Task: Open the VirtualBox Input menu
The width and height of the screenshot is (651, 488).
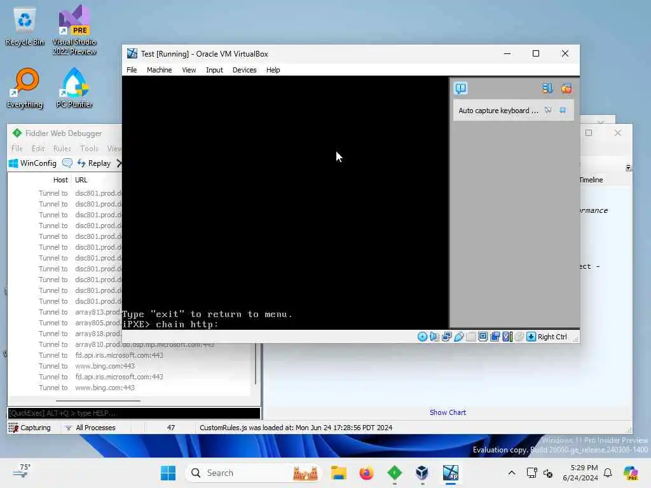Action: (214, 70)
